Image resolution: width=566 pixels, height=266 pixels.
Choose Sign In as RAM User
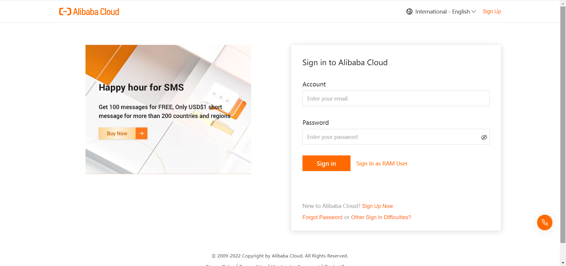382,163
